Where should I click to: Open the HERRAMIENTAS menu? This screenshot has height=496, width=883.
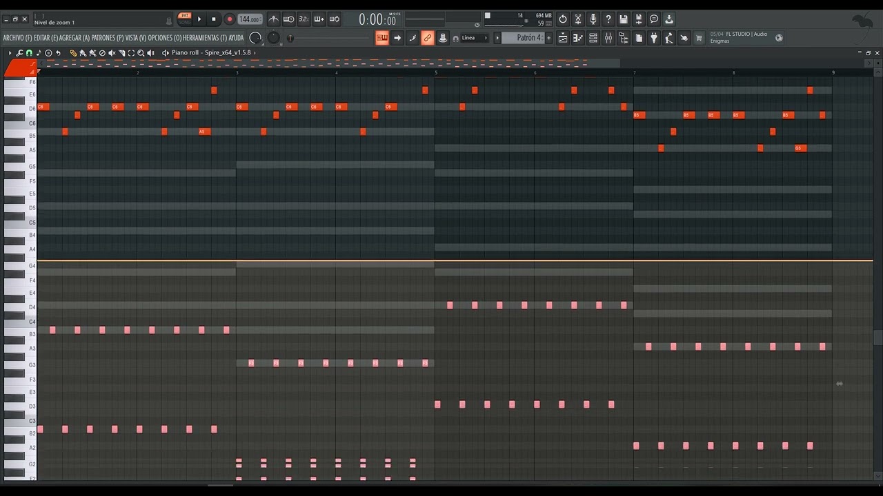tap(205, 38)
